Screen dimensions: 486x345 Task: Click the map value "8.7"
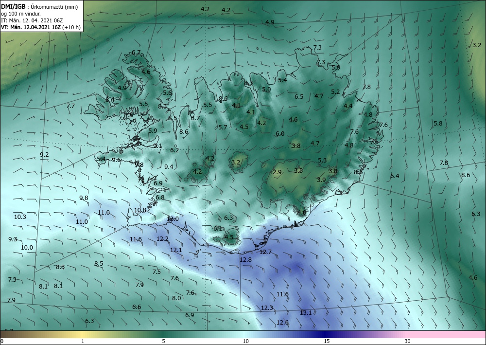(x=195, y=118)
